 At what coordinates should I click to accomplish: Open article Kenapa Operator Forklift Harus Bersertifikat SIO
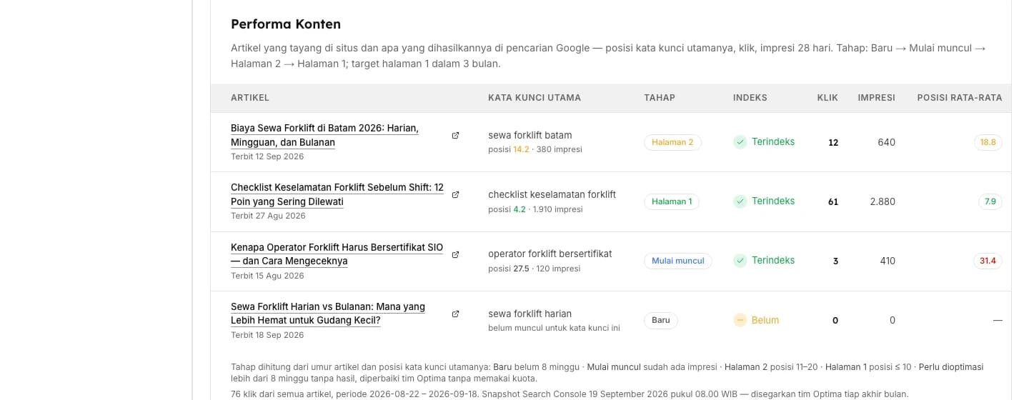(x=337, y=254)
